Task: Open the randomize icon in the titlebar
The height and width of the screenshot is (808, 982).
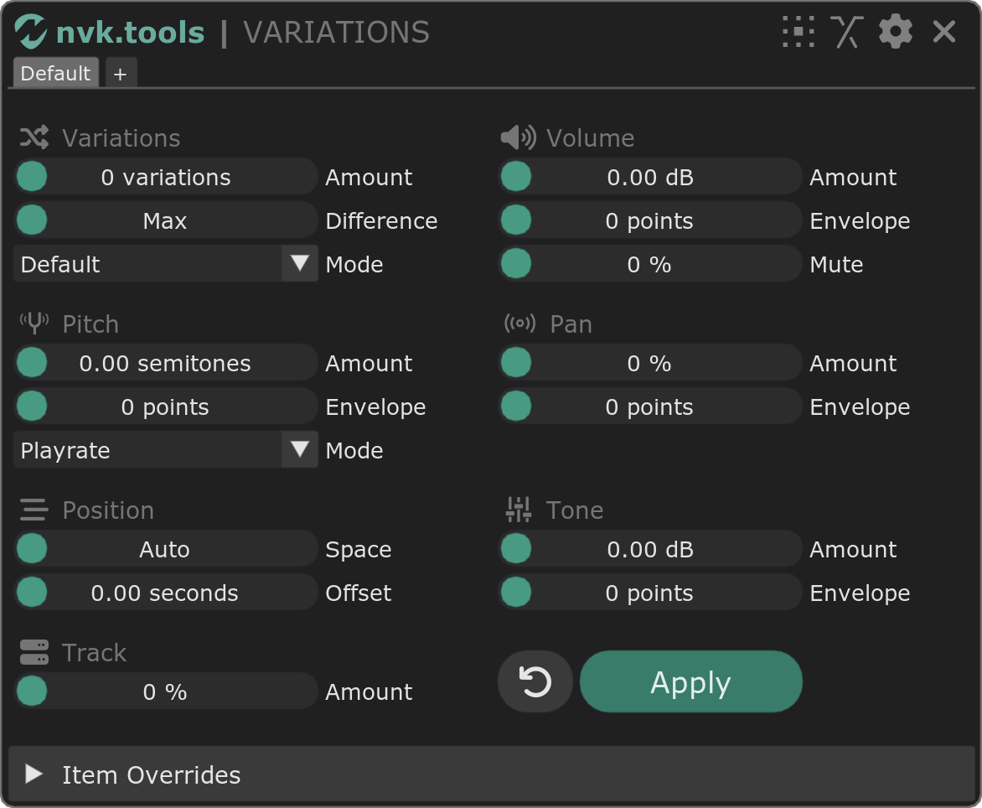Action: pos(847,31)
